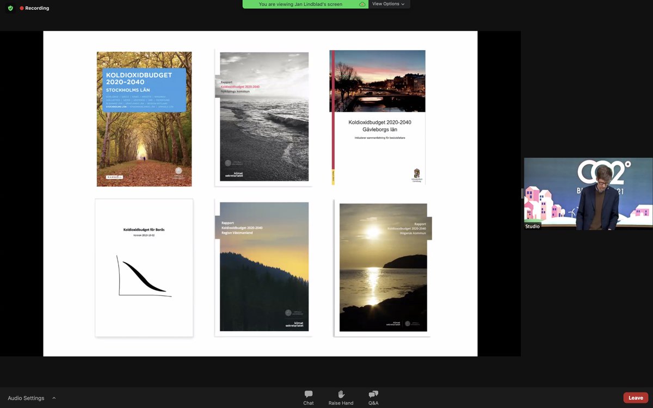Click the Koldioxidbudget för Borås cover

pos(144,268)
